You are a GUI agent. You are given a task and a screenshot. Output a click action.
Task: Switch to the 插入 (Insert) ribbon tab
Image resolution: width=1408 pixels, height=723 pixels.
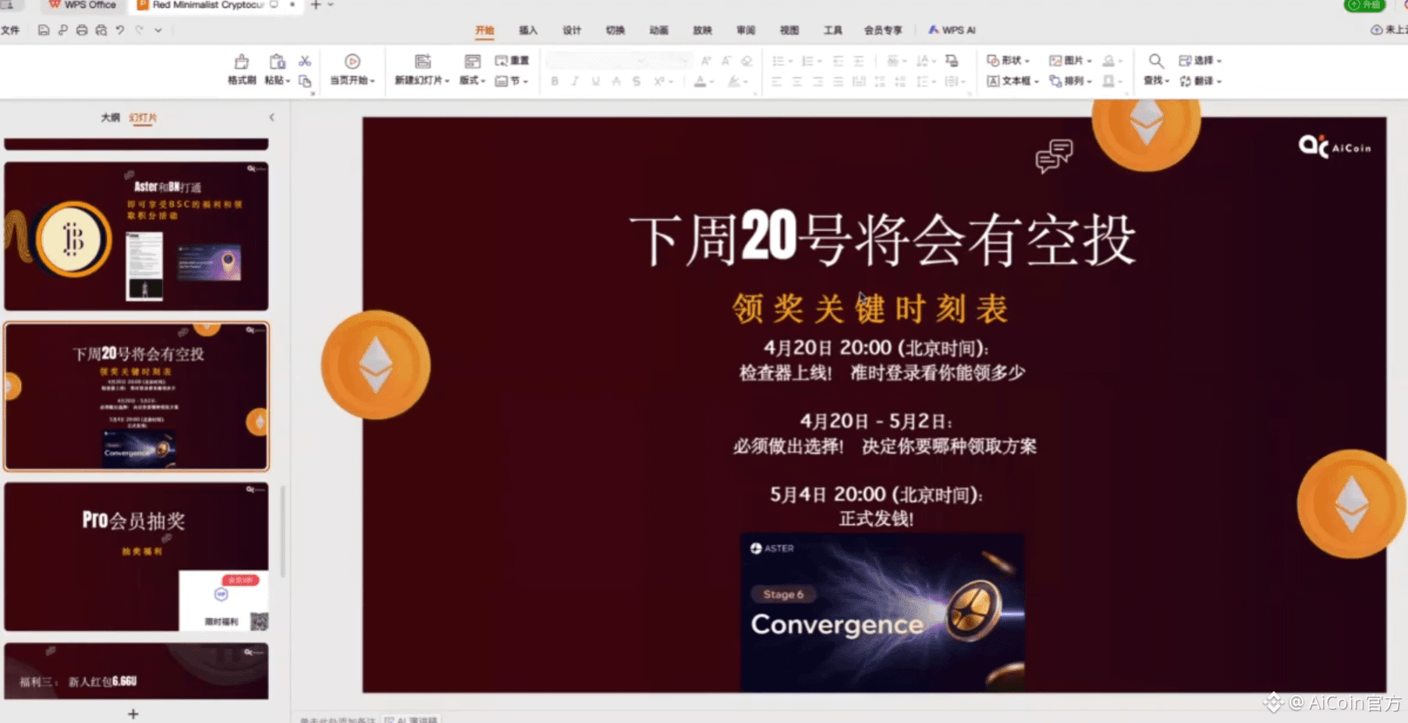pos(528,30)
